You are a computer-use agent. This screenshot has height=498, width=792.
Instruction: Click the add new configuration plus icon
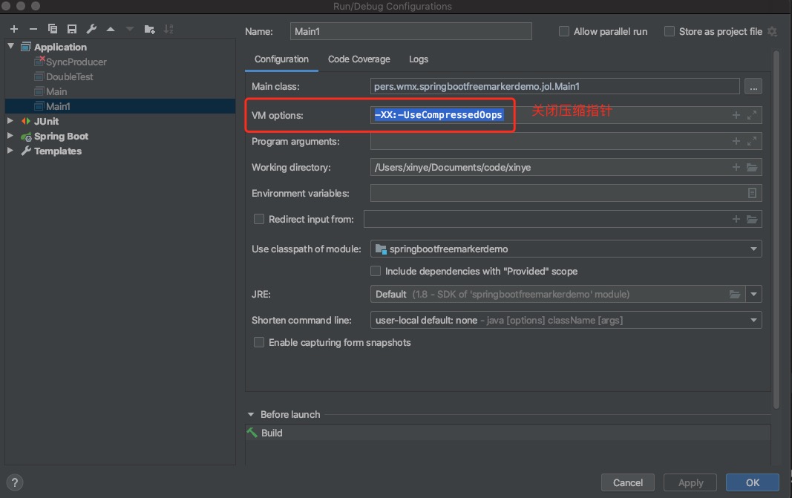13,29
